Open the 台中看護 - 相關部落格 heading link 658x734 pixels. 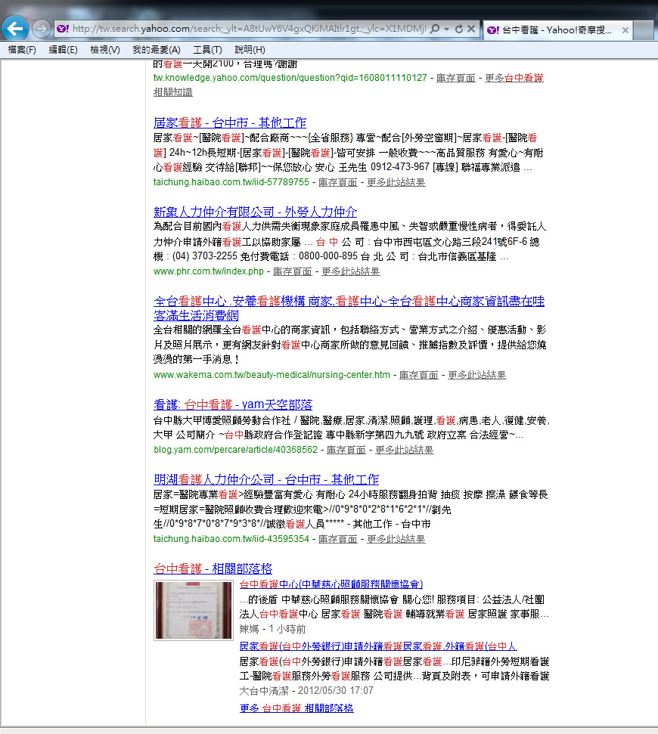pyautogui.click(x=213, y=568)
